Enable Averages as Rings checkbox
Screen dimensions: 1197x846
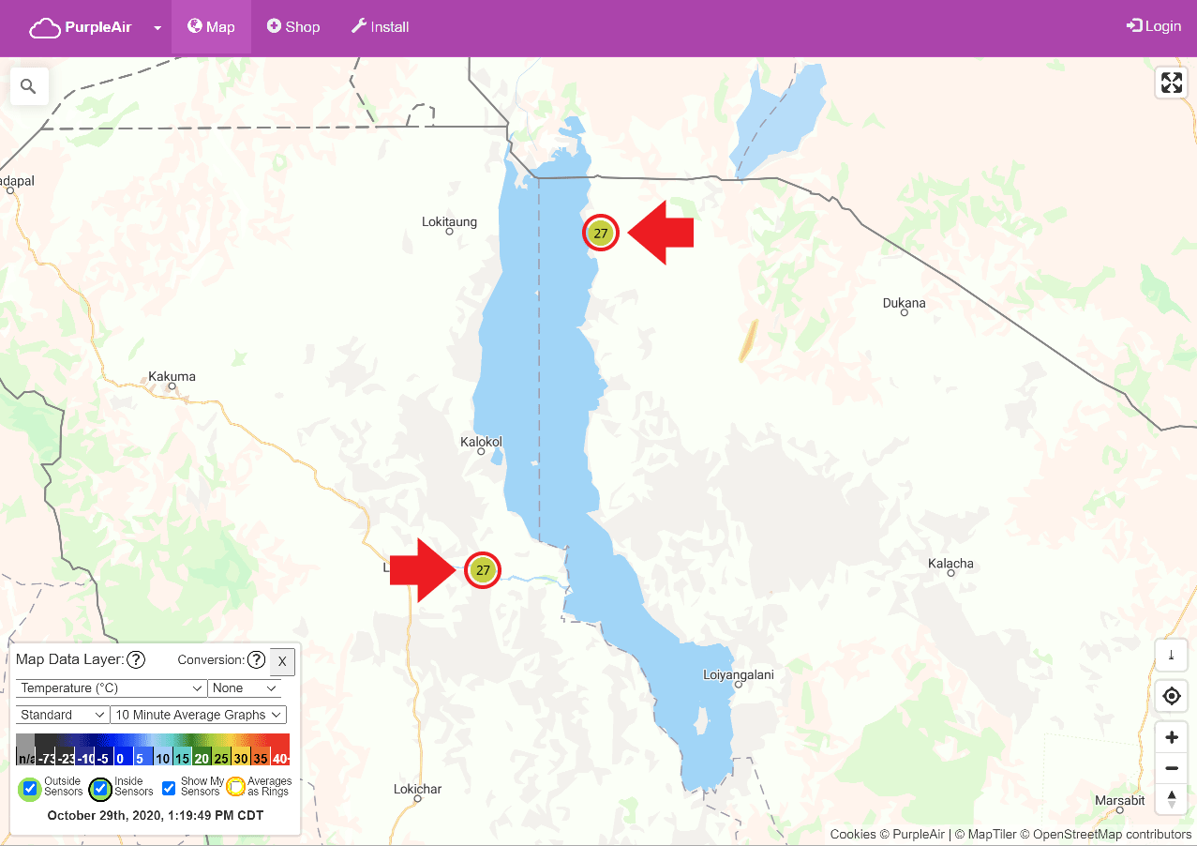[x=236, y=787]
